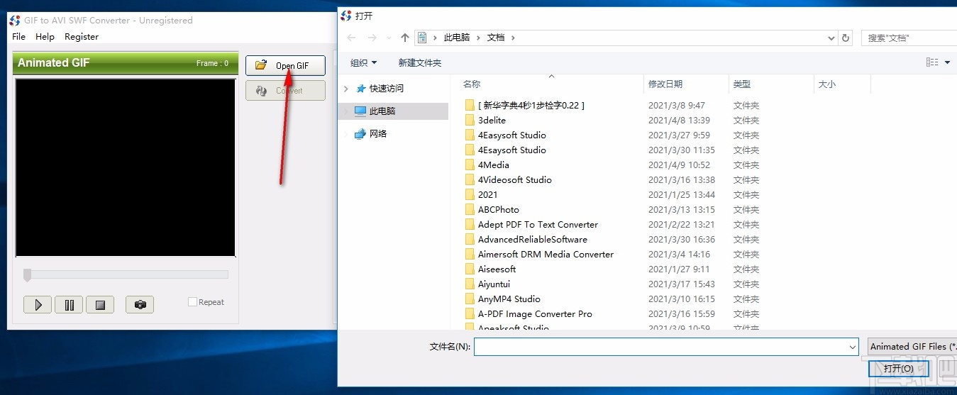Expand the address bar history dropdown
The height and width of the screenshot is (395, 957).
coord(831,38)
